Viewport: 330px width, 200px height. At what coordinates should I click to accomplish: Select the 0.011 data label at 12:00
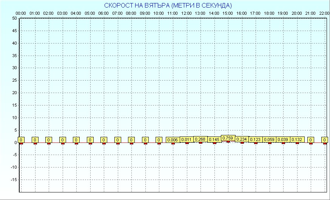(x=187, y=140)
